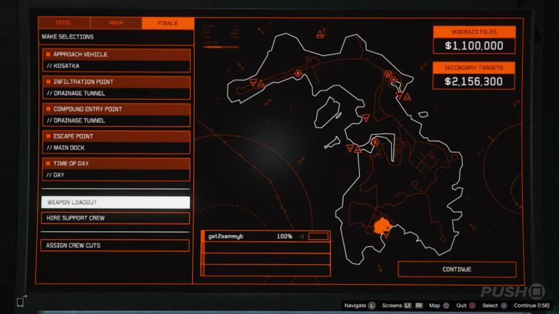
Task: Select player get2sammyb in crew list
Action: tap(225, 236)
